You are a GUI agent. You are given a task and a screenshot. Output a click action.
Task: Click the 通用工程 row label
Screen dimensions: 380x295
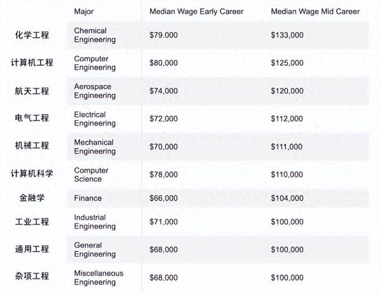(x=32, y=249)
